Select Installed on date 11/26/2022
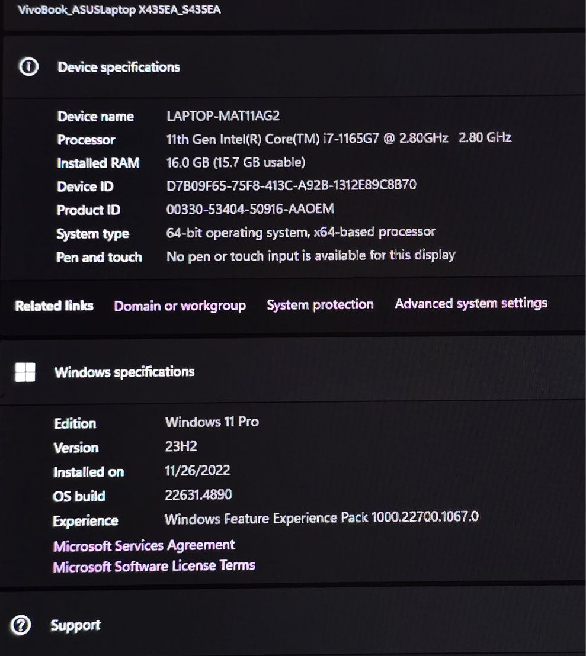 197,471
